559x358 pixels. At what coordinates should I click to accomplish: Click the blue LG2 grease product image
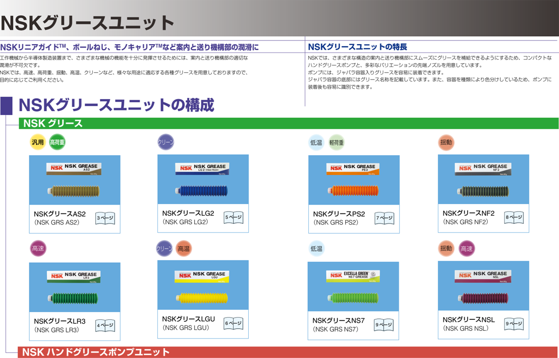(x=203, y=180)
